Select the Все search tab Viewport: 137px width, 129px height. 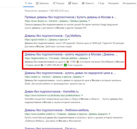[x=28, y=3]
